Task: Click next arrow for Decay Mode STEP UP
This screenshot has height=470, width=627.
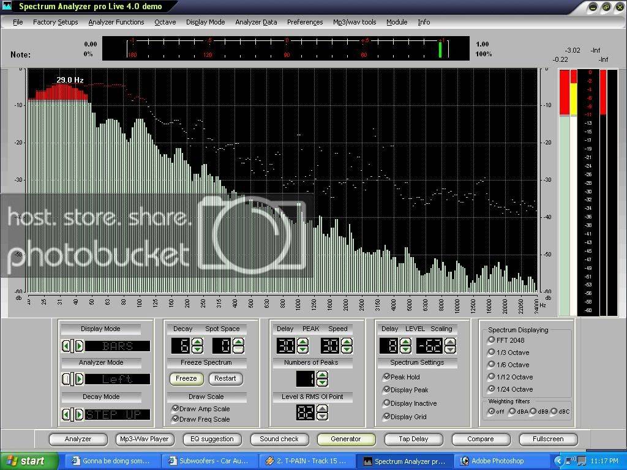Action: pyautogui.click(x=79, y=414)
